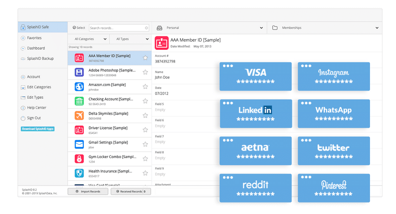
Task: Toggle favorite star on Gym Locker Combo
Action: 145,158
